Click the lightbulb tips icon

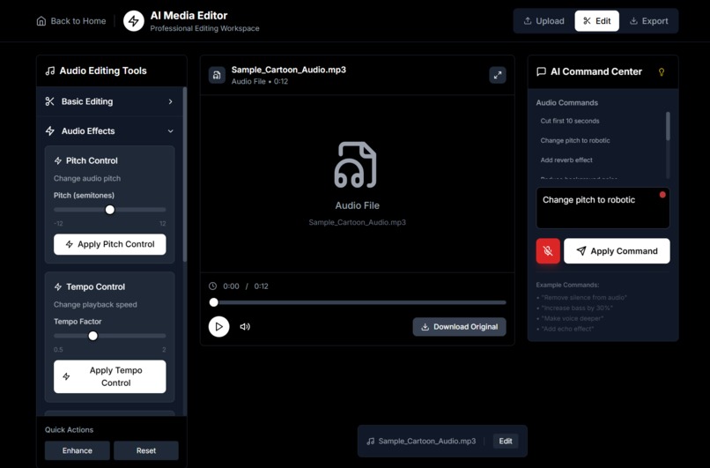click(662, 71)
